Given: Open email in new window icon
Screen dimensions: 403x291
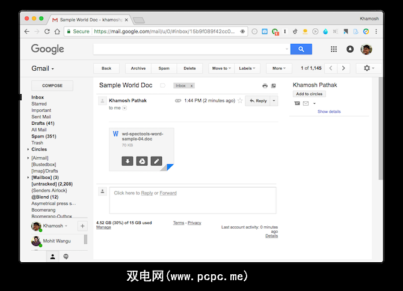Looking at the screenshot, I should click(x=274, y=86).
